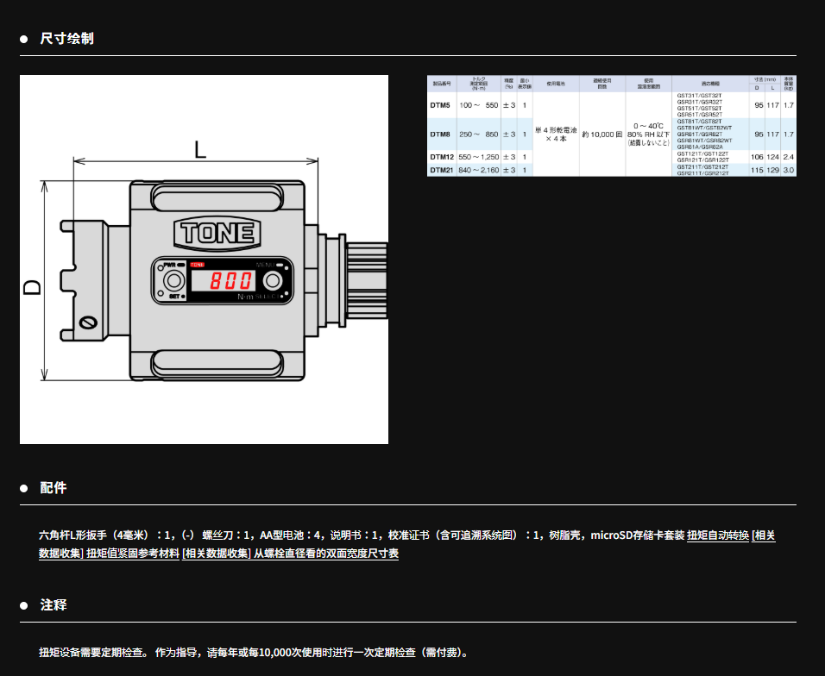Open the 扭矩自动转换 link
825x676 pixels.
click(x=717, y=535)
